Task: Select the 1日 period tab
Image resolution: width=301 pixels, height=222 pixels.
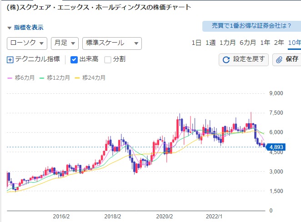Action: point(196,43)
